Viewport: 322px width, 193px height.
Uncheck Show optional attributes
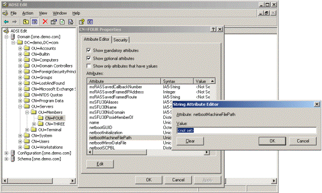click(x=89, y=58)
